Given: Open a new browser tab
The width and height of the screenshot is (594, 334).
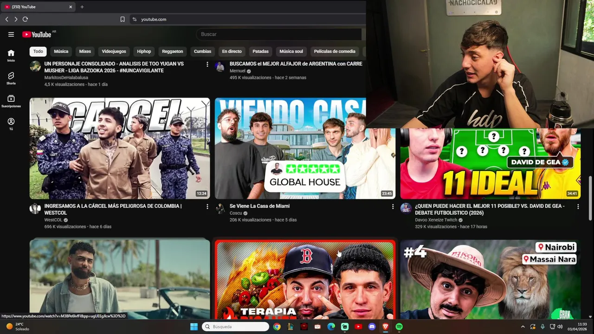Looking at the screenshot, I should coord(82,6).
